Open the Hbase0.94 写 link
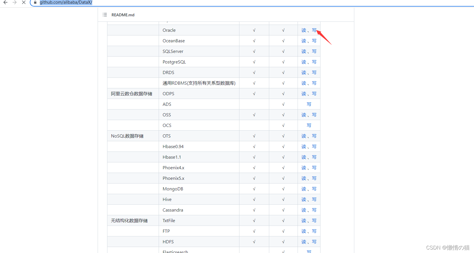The image size is (474, 253). click(x=314, y=147)
